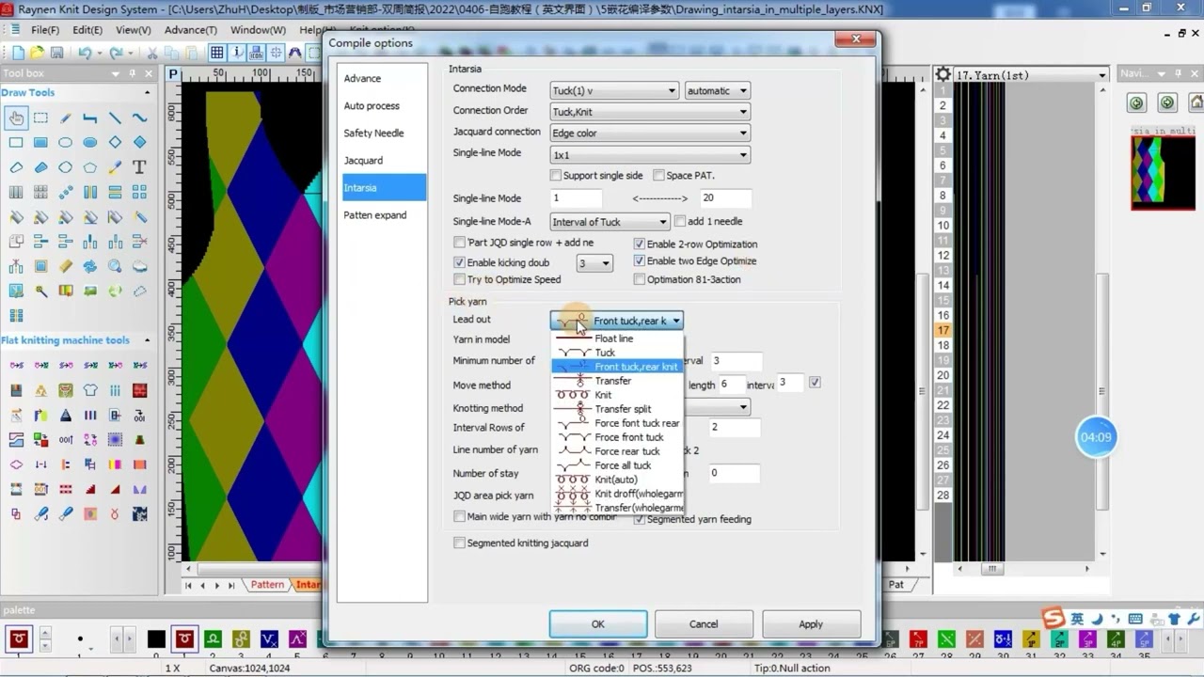The width and height of the screenshot is (1204, 677).
Task: Click the Save toolbar icon
Action: click(x=56, y=53)
